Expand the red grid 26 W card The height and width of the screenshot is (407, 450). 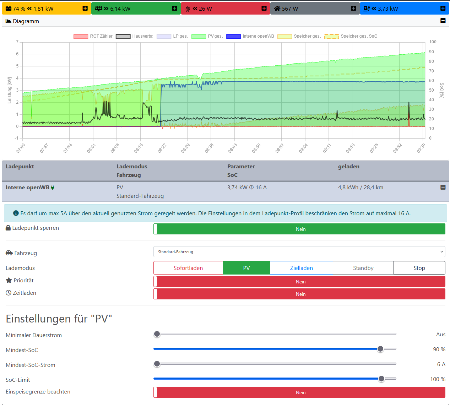pos(264,8)
